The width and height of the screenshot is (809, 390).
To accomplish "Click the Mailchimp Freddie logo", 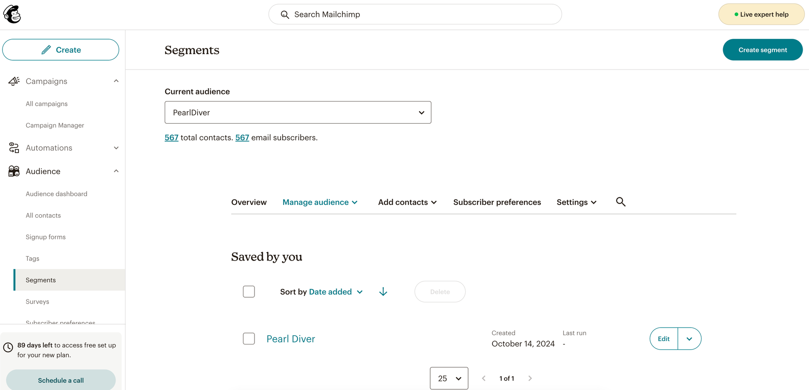I will 12,14.
